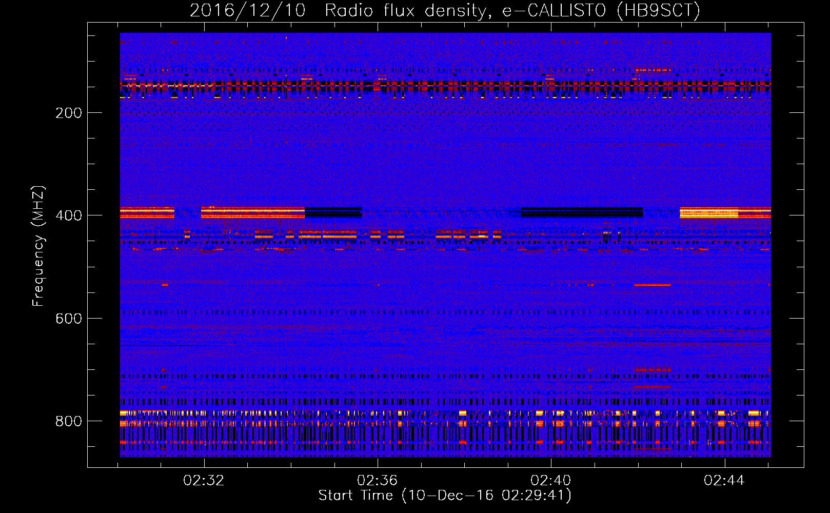Click the red horizontal streak near 02:42 at 540 MHz
The image size is (830, 513).
(x=652, y=285)
